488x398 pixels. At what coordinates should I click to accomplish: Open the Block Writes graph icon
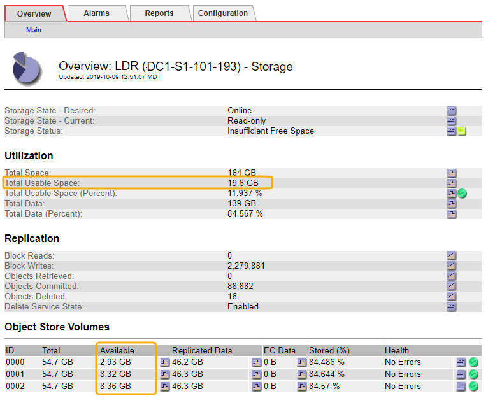pyautogui.click(x=451, y=266)
